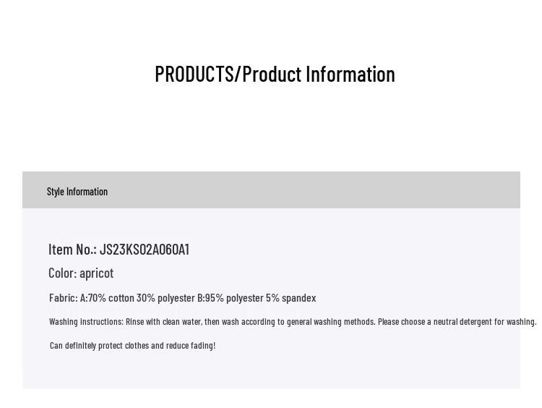Click the "Fabric:" label

[63, 298]
